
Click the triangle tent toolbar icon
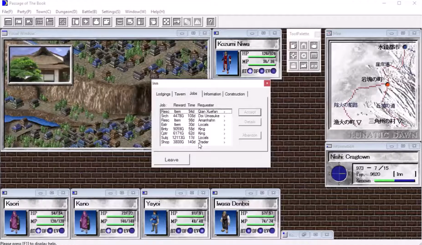tap(197, 22)
